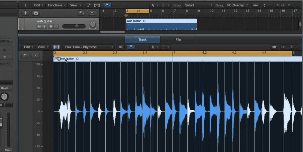Screen dimensions: 303x152
Task: Toggle Catch Playhead in Tracks toolbar
Action: click(x=107, y=5)
